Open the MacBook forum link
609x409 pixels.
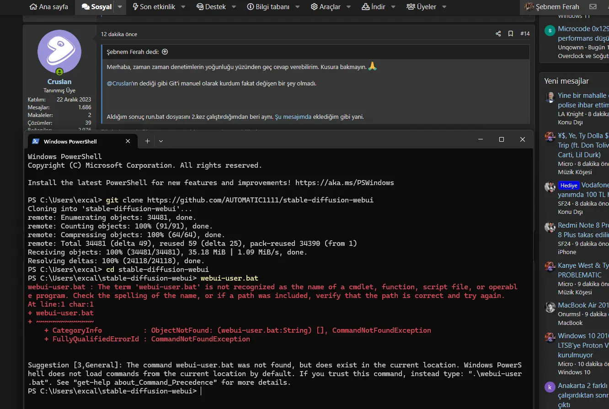coord(570,323)
